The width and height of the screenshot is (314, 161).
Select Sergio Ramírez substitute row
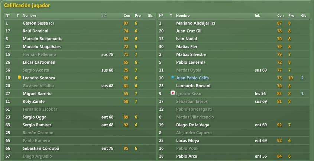(x=80, y=125)
